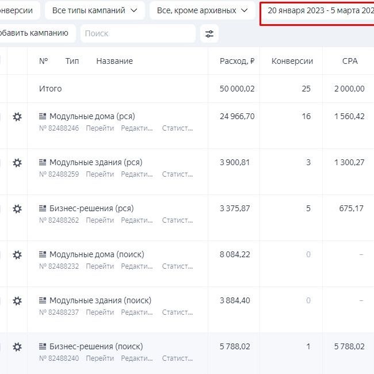Open the Все, кроме архивных dropdown
Viewport: 374px width, 374px height.
pos(202,10)
